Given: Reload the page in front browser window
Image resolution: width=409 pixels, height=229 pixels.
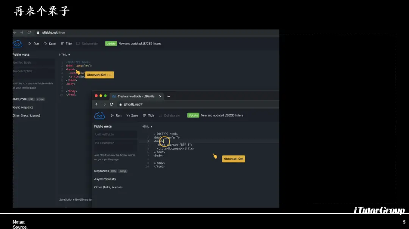Looking at the screenshot, I should [x=111, y=104].
